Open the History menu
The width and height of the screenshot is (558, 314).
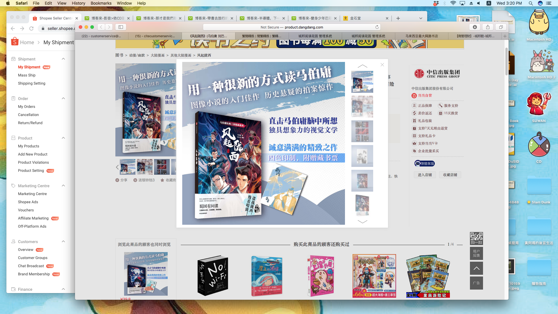pos(78,3)
